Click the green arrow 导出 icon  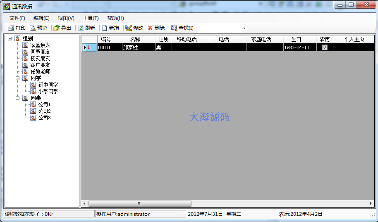pos(56,28)
